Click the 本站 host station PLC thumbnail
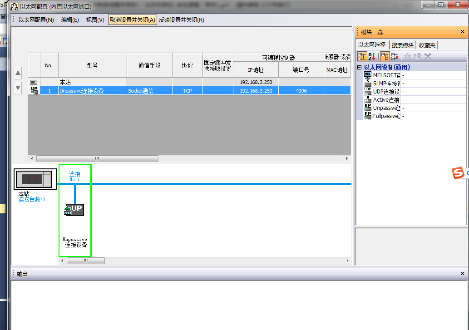The height and width of the screenshot is (330, 469). point(35,179)
